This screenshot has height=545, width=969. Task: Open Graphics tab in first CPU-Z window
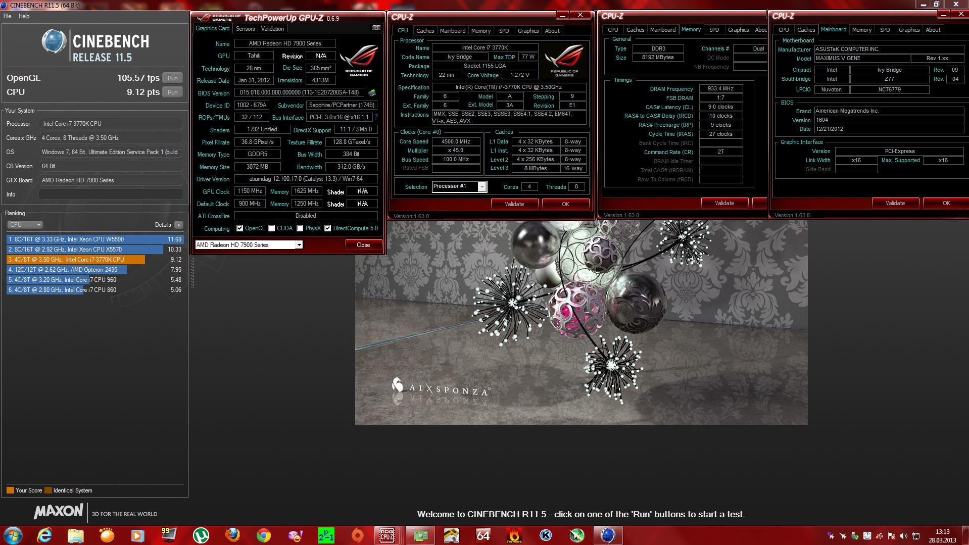pyautogui.click(x=528, y=31)
